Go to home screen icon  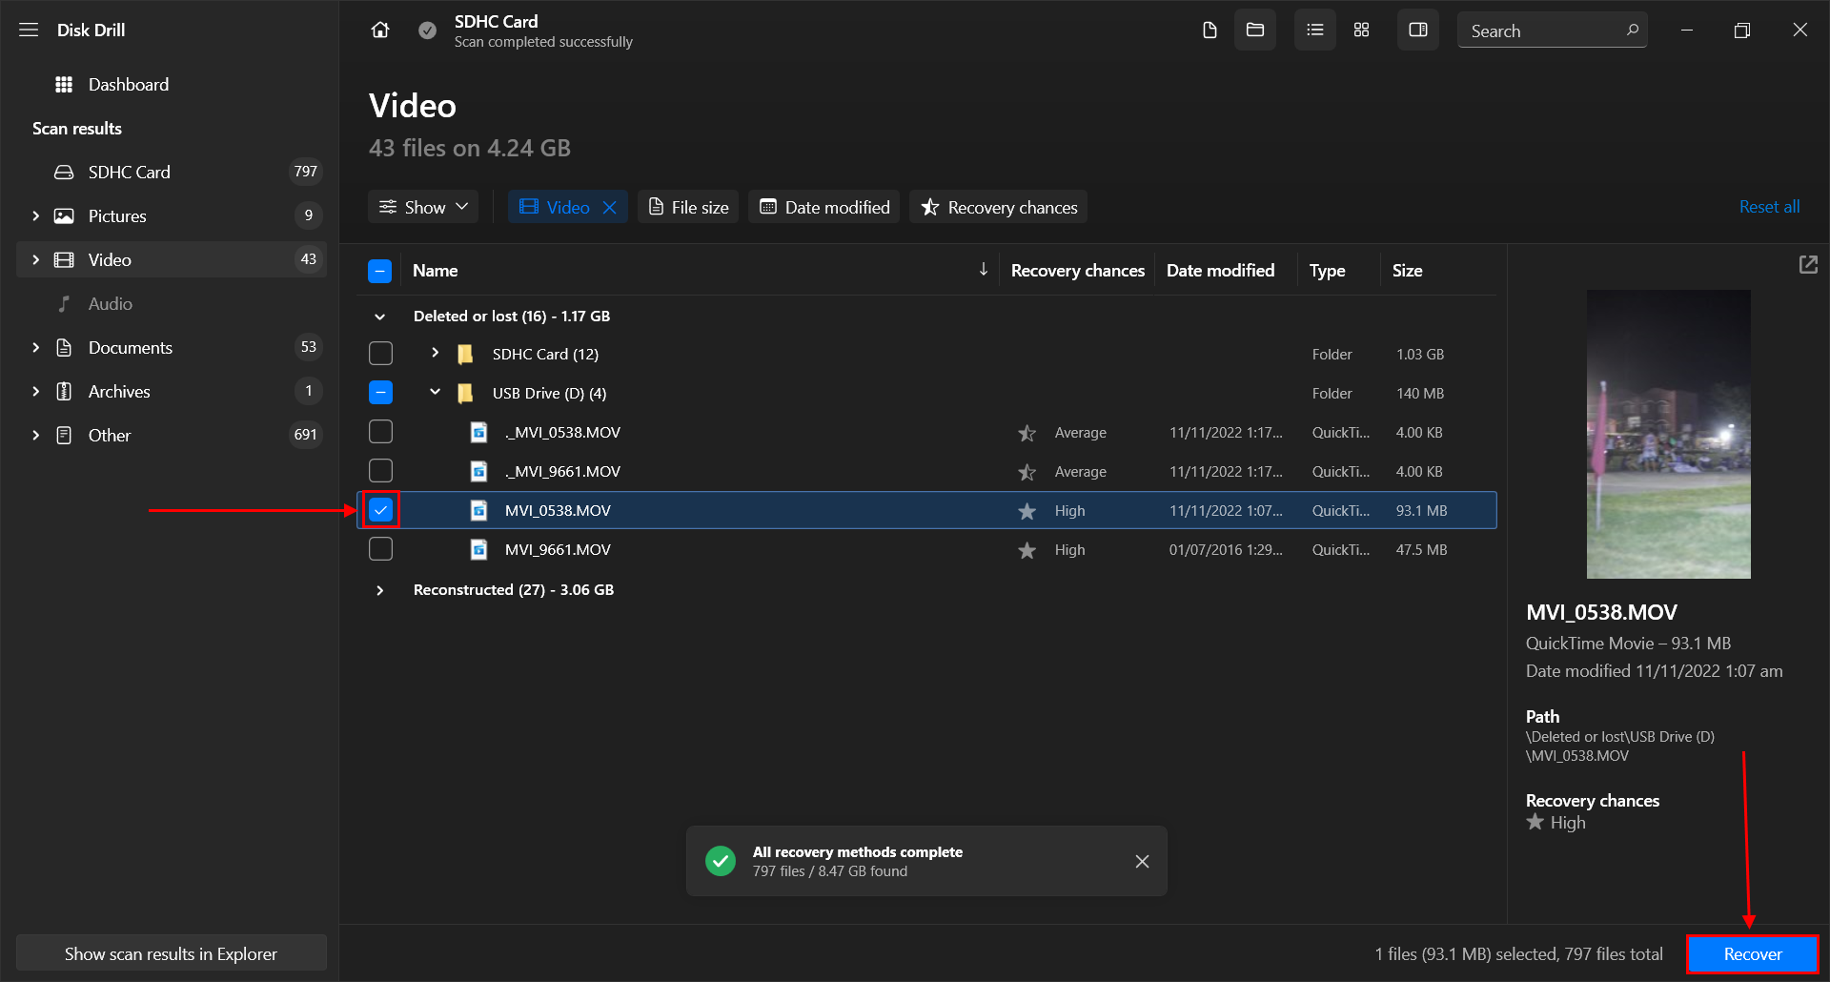tap(380, 31)
